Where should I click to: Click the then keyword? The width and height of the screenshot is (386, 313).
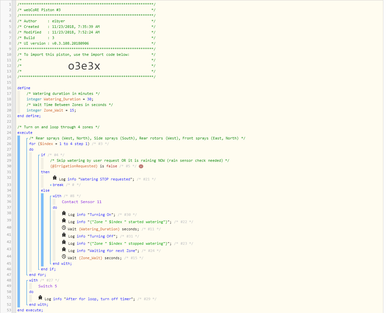45,172
